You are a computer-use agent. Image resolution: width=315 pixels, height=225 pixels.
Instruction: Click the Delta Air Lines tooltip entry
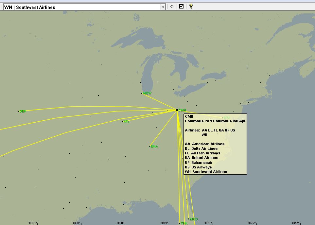pyautogui.click(x=201, y=148)
